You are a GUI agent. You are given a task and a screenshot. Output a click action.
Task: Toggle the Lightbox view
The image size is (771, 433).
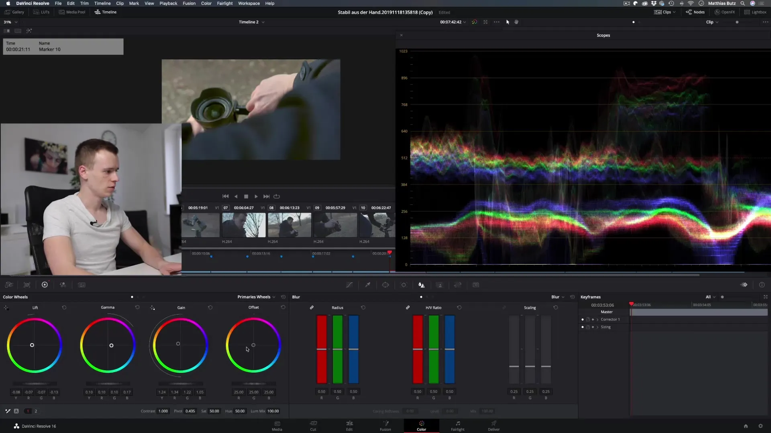pos(755,12)
